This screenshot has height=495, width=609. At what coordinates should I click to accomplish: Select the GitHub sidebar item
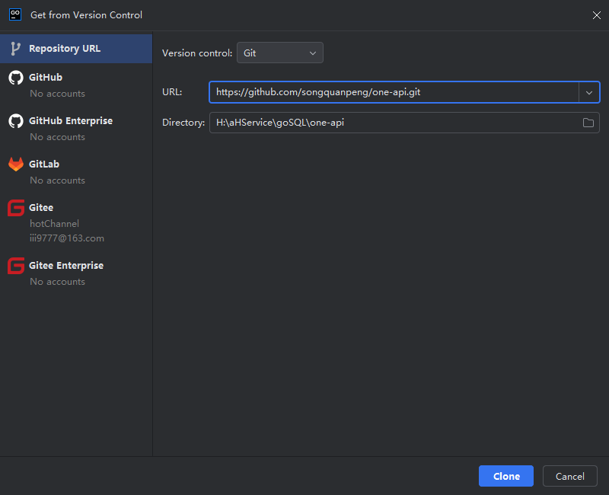[46, 78]
